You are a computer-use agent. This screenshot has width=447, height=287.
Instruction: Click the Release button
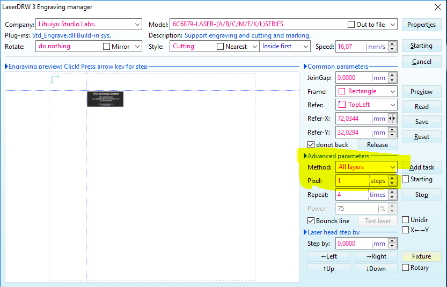(x=377, y=145)
